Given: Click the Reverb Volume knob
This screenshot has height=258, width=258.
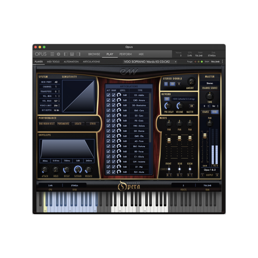Looking at the screenshot, I should point(180,106).
